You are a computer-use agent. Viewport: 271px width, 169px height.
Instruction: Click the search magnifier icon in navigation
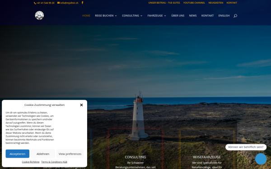point(235,16)
